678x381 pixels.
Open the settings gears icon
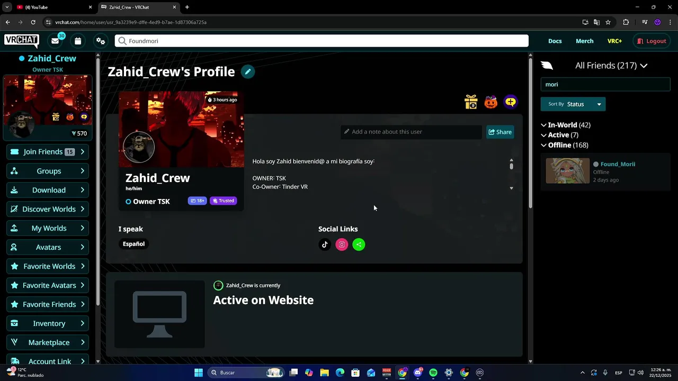coord(100,41)
